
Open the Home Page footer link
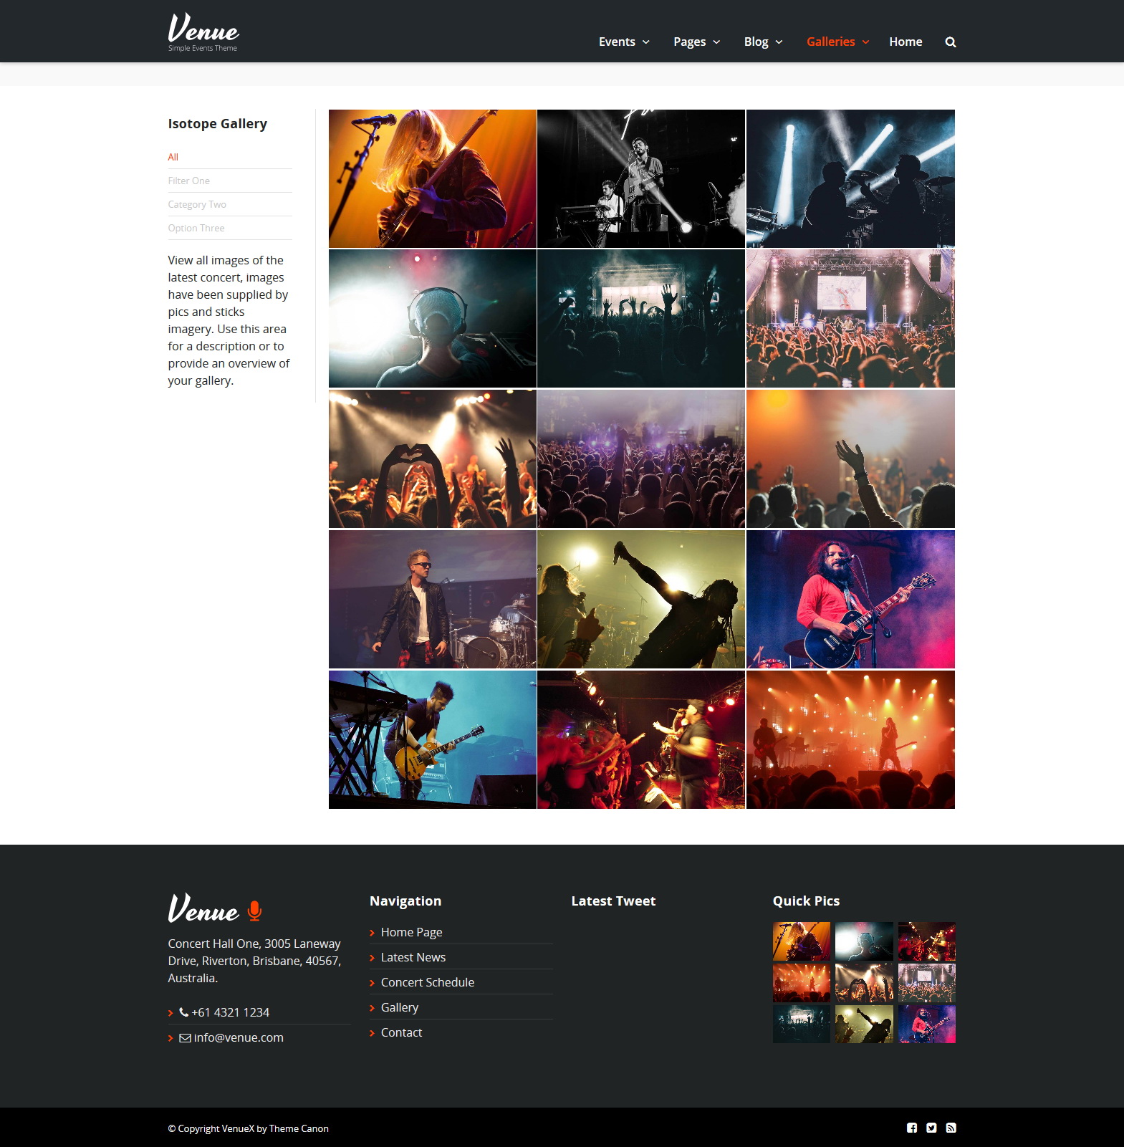pos(411,932)
